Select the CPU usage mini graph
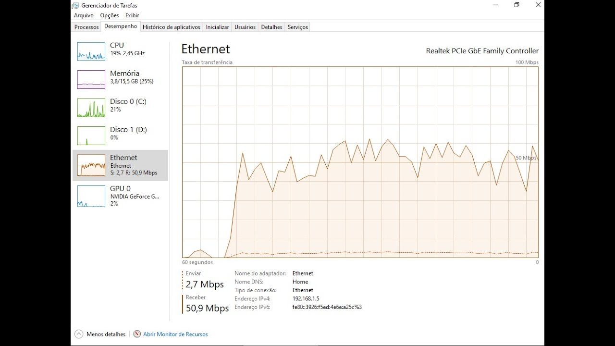615x346 pixels. point(91,51)
